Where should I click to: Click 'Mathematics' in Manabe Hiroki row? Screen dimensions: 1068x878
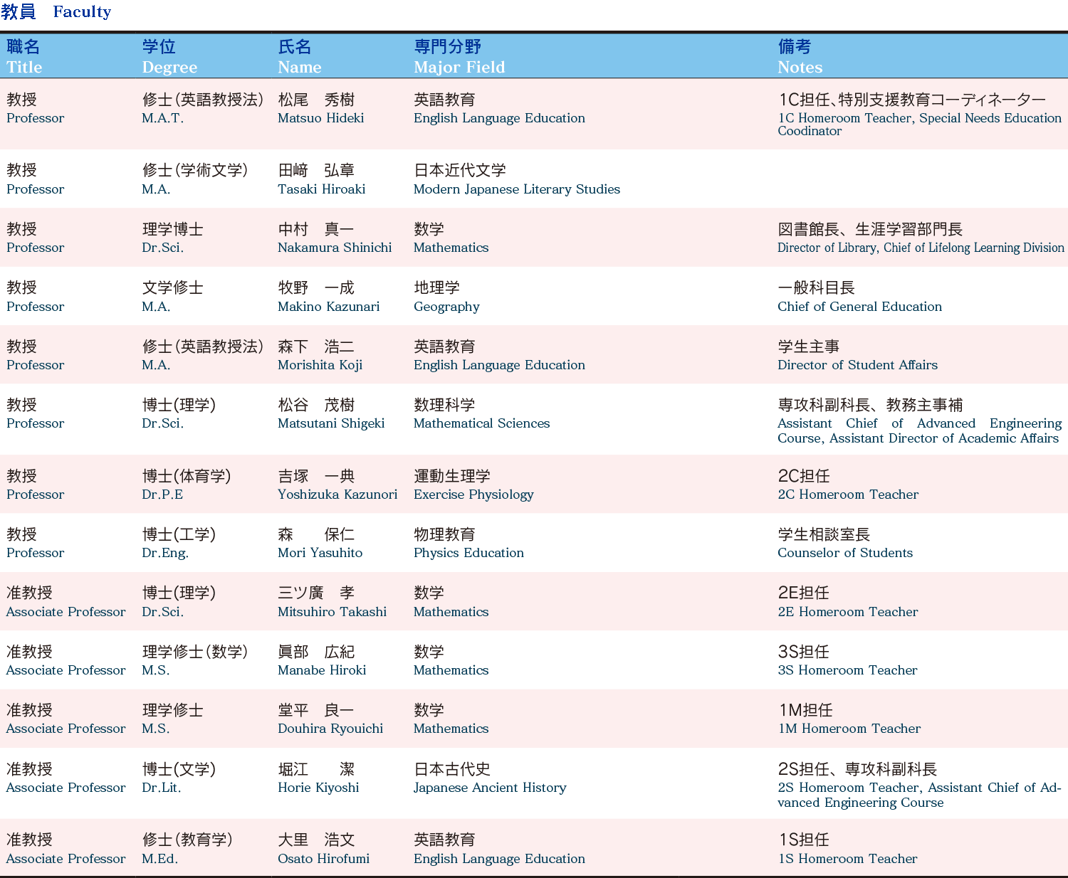(x=451, y=670)
